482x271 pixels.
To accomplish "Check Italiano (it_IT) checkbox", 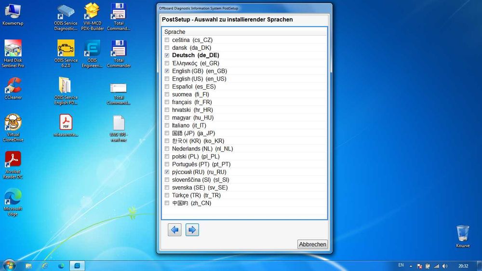I will pyautogui.click(x=167, y=125).
